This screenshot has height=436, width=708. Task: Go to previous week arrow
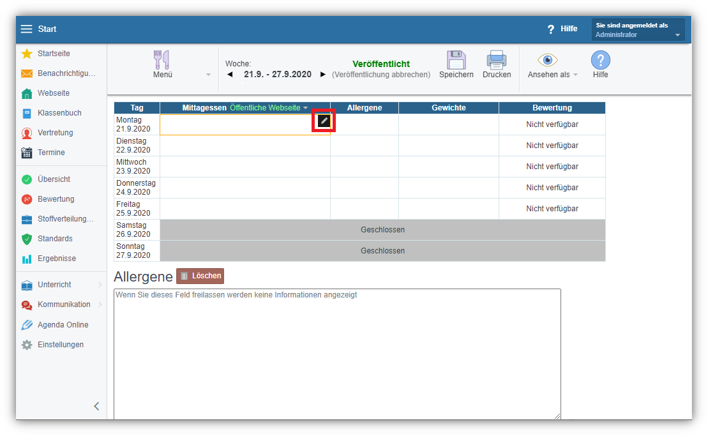230,75
